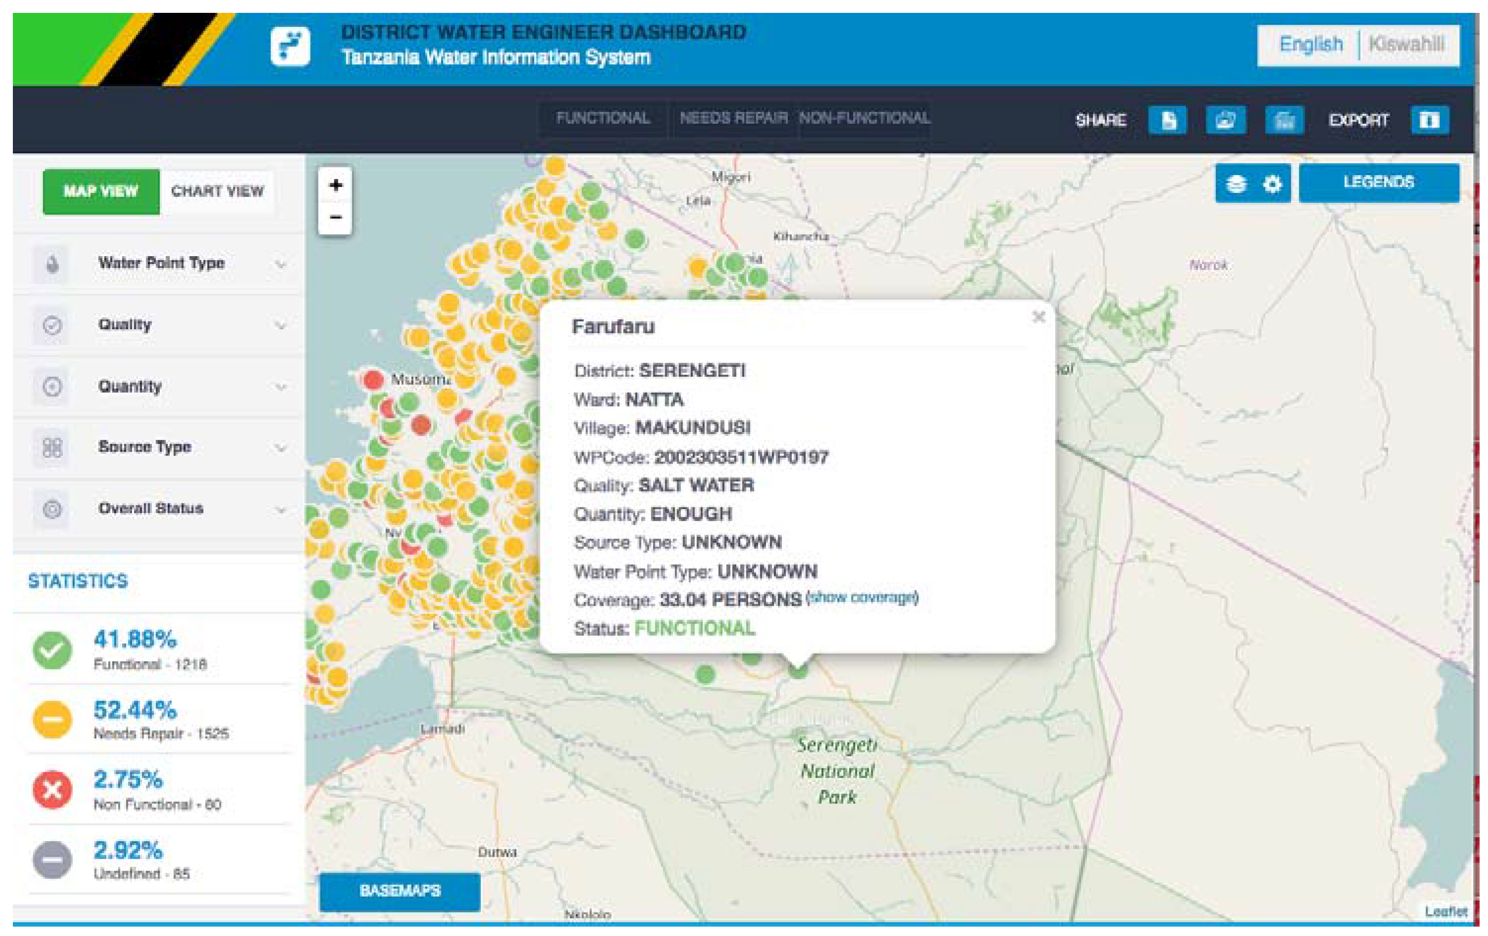This screenshot has width=1488, height=936.
Task: Switch language to Kiswahili
Action: [x=1406, y=45]
